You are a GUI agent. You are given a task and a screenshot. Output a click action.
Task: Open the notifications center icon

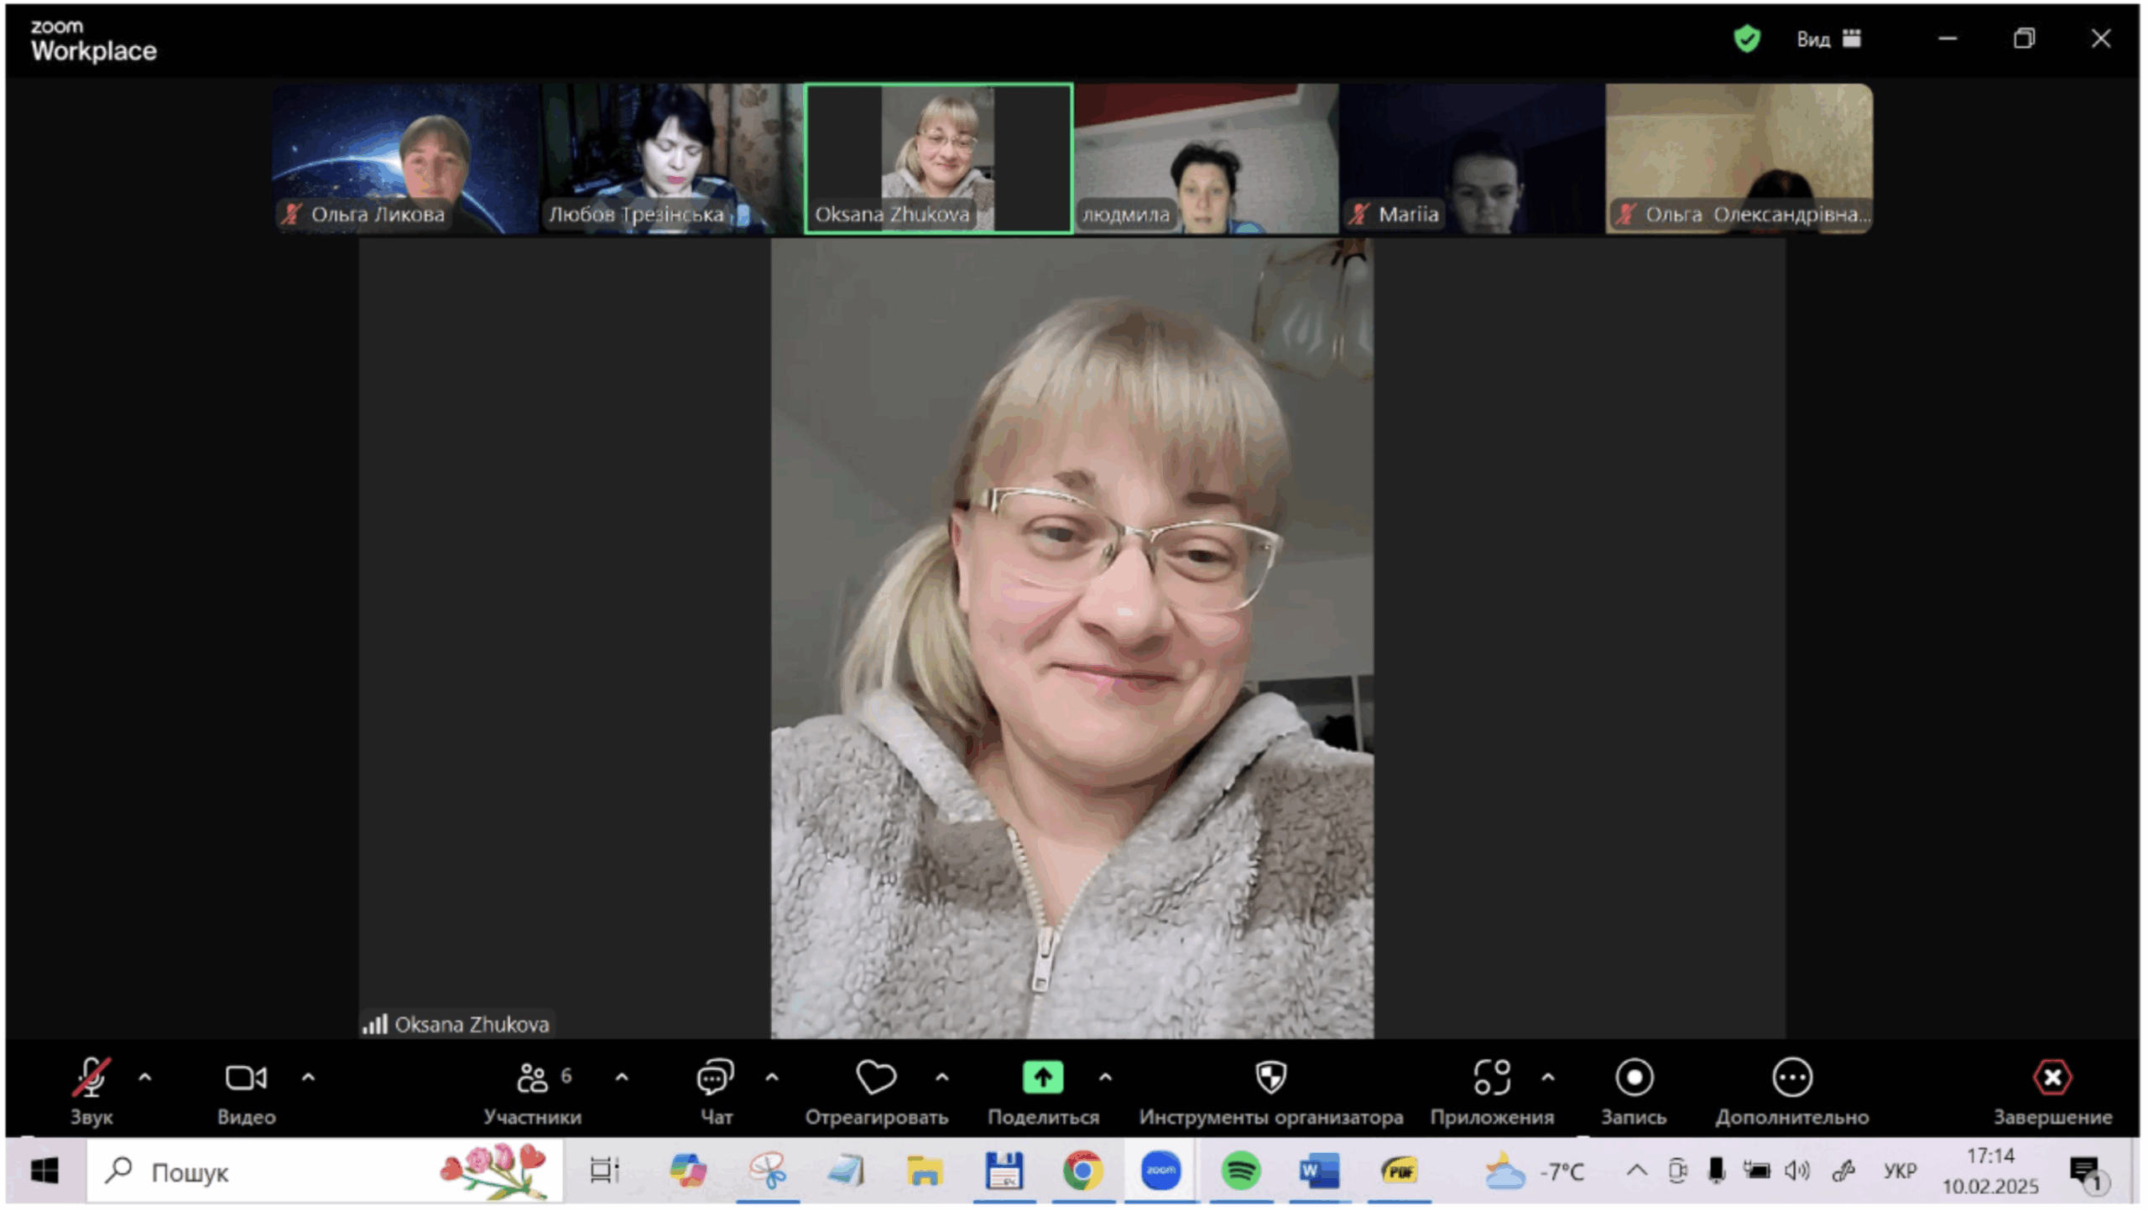click(x=2087, y=1172)
